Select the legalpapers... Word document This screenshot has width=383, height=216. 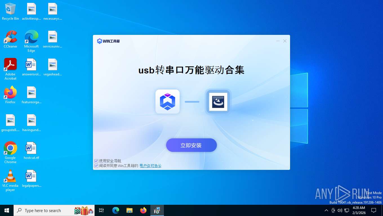pos(32,179)
